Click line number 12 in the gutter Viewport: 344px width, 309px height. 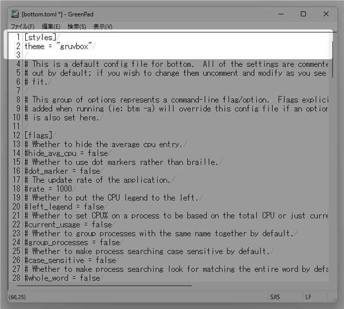pos(17,135)
